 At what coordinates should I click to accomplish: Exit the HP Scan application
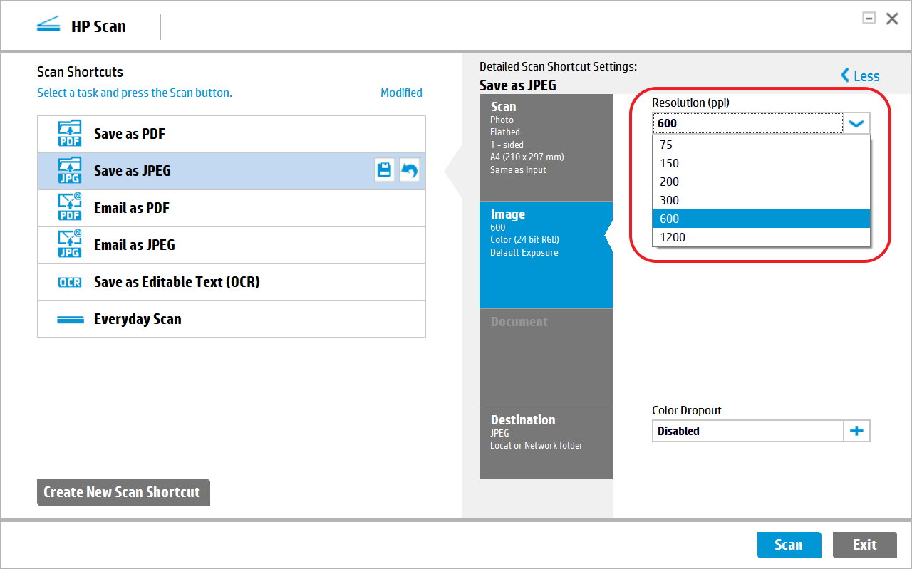click(x=864, y=544)
